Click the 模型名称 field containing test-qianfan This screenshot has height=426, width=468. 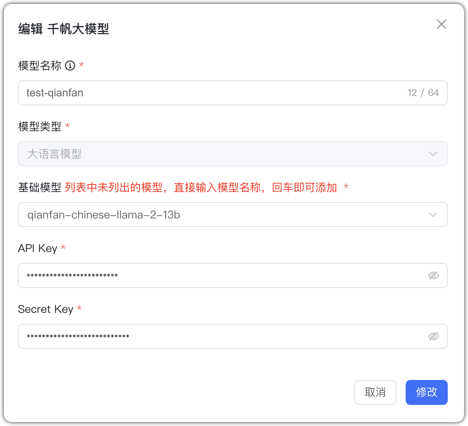233,93
